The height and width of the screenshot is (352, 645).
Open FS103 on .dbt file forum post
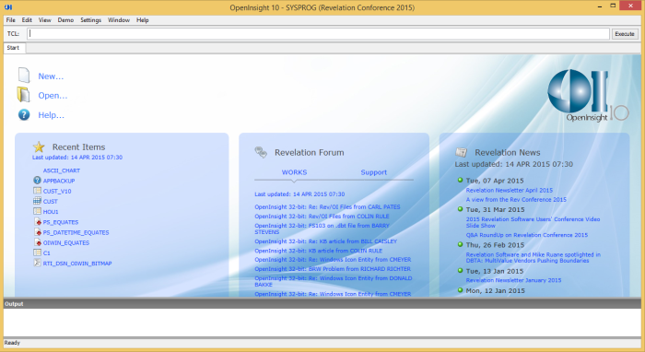click(x=322, y=229)
